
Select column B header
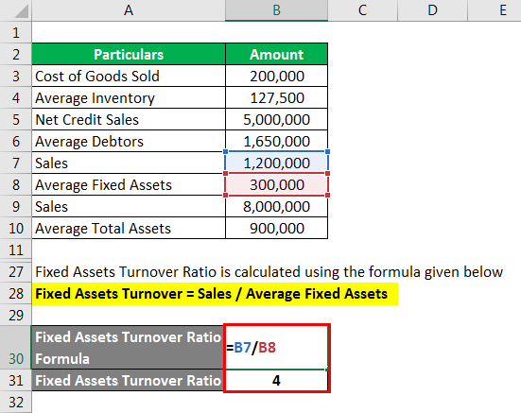click(276, 10)
